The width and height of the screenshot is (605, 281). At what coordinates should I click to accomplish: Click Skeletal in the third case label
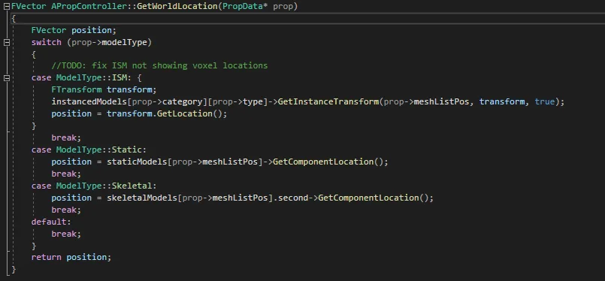tap(132, 186)
